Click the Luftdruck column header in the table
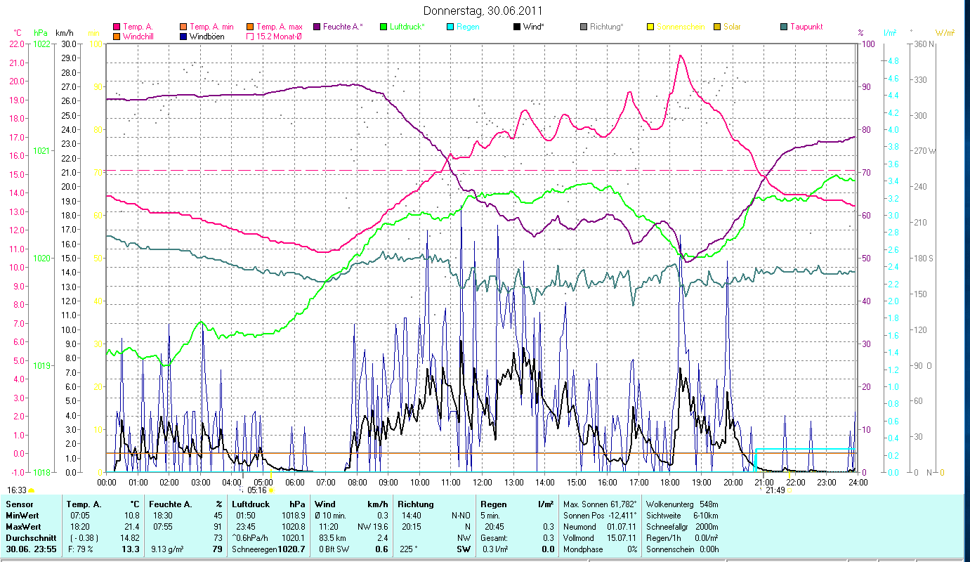970x562 pixels. click(x=251, y=504)
